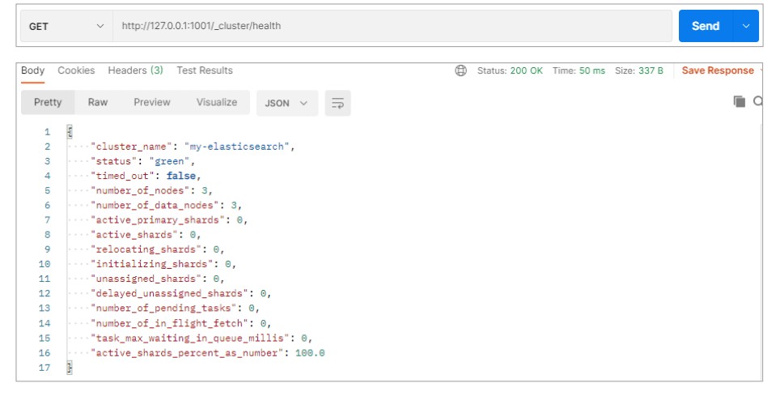Click the Status 200 OK indicator
776x396 pixels.
tap(510, 70)
